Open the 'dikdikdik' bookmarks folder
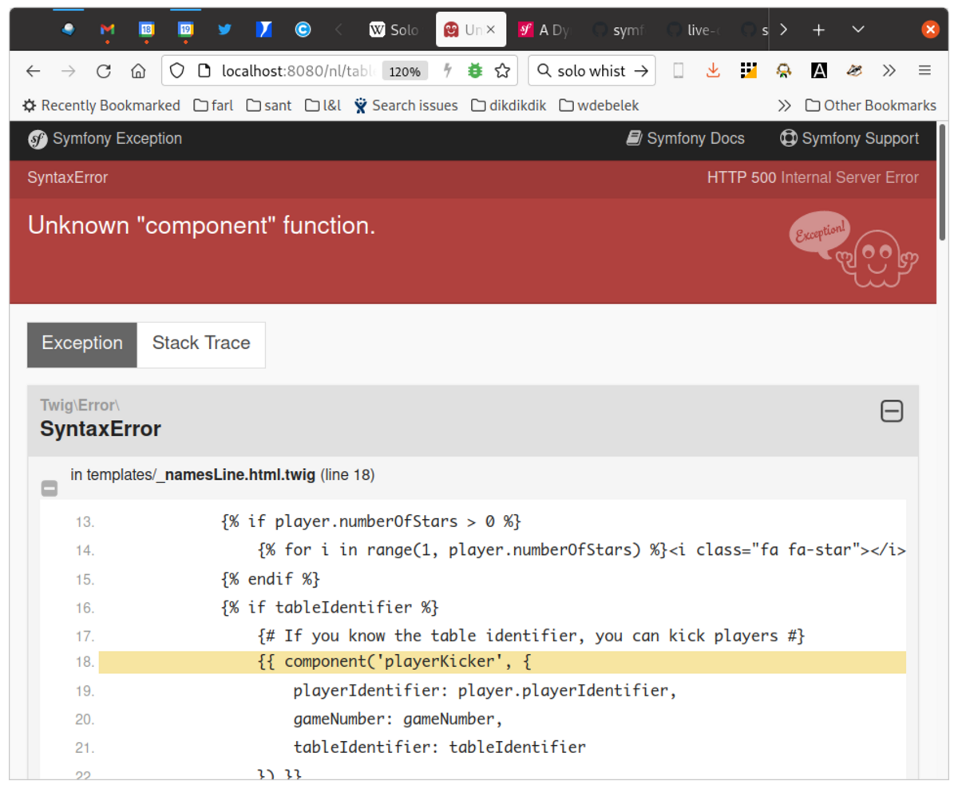The width and height of the screenshot is (958, 789). [509, 105]
